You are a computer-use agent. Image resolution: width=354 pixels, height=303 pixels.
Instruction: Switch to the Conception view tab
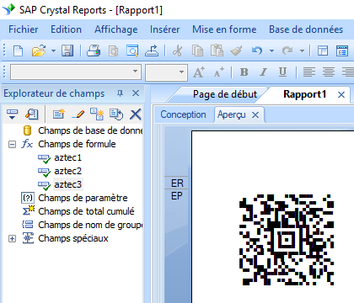pyautogui.click(x=183, y=114)
